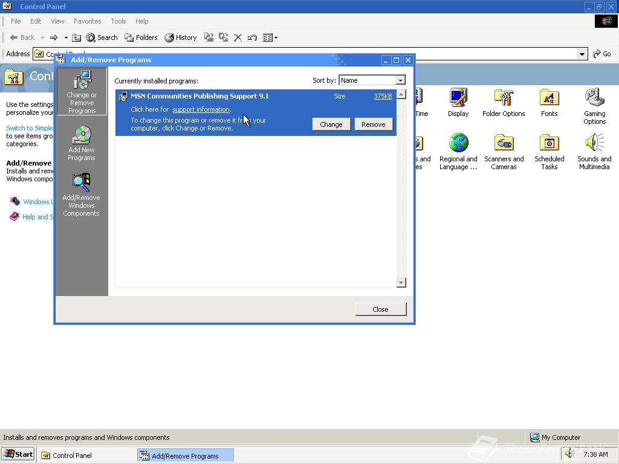Open Folder Options icon

click(x=504, y=103)
